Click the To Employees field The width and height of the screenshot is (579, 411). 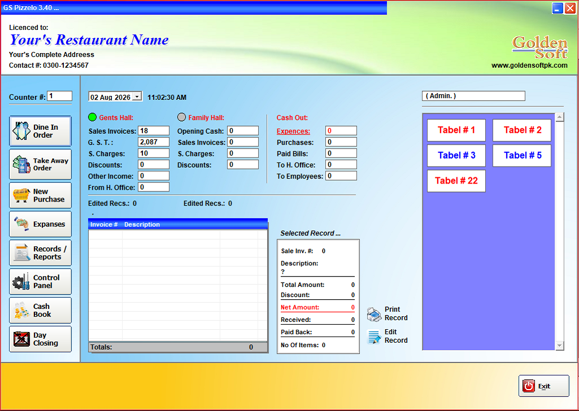coord(341,176)
